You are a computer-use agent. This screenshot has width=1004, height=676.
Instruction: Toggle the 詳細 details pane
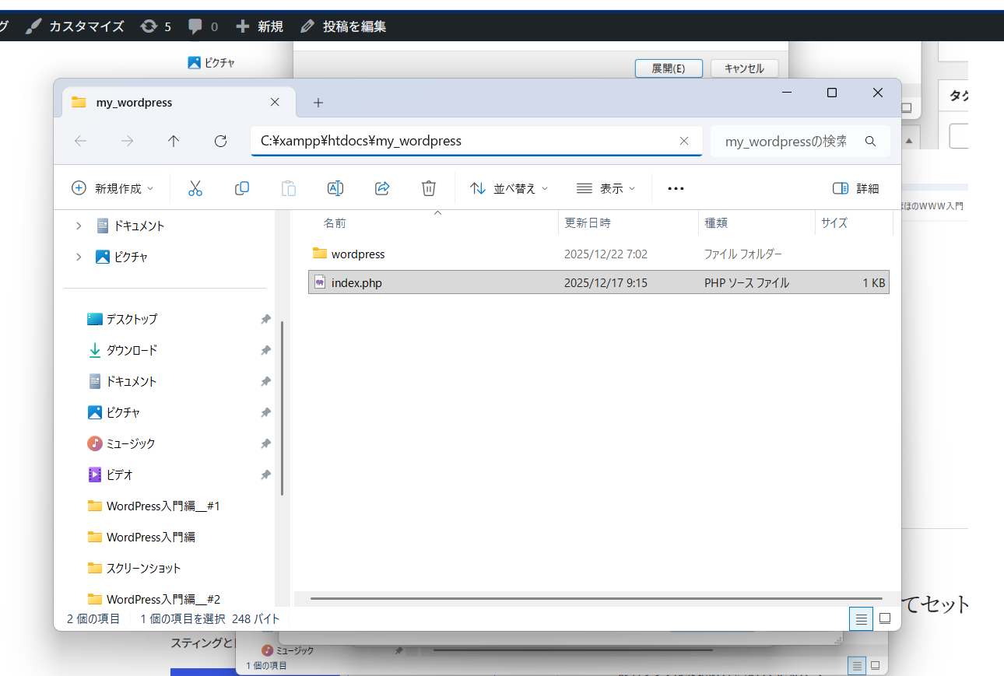coord(856,188)
